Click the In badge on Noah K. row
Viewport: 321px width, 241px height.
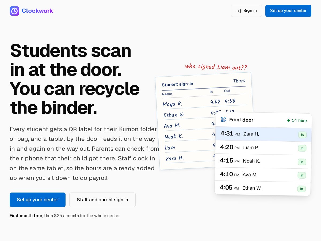(302, 162)
